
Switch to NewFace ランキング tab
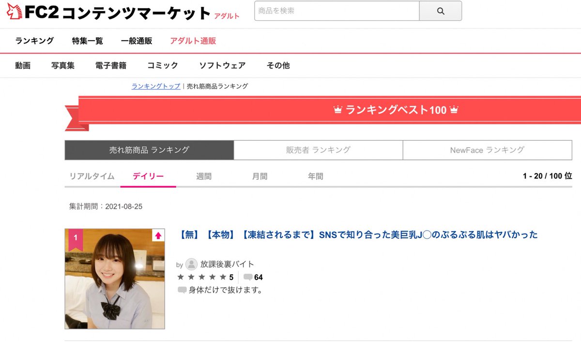pyautogui.click(x=487, y=150)
